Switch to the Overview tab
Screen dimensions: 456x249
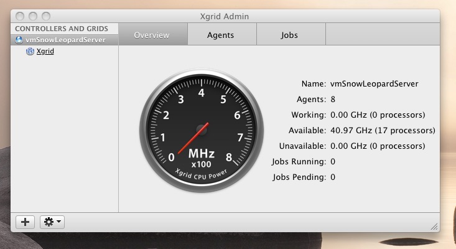(x=153, y=34)
